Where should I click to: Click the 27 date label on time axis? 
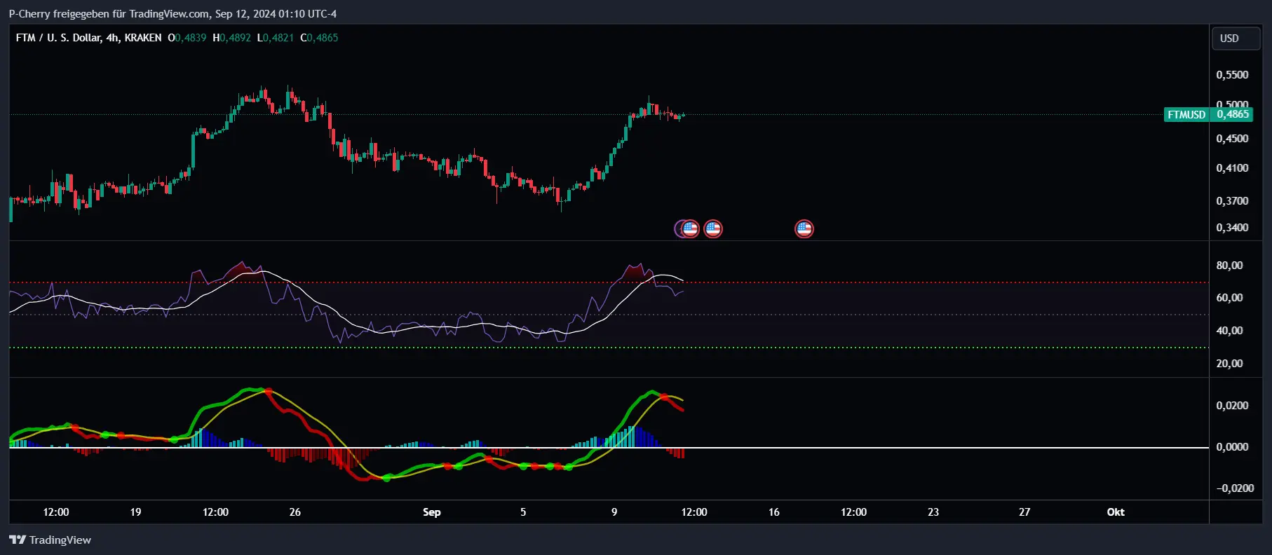pyautogui.click(x=1024, y=512)
